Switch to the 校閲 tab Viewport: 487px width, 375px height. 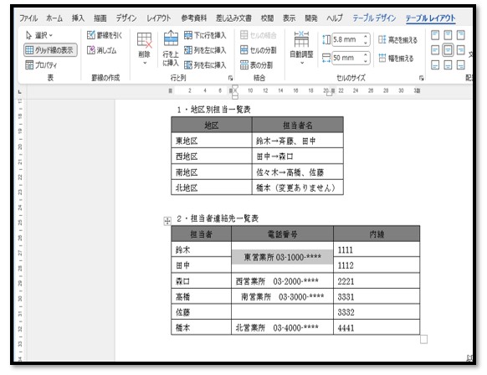pos(267,18)
